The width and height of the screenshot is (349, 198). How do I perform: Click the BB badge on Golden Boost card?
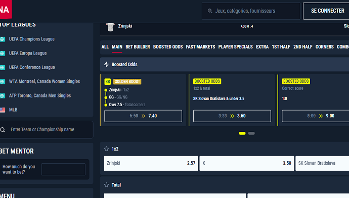point(108,81)
